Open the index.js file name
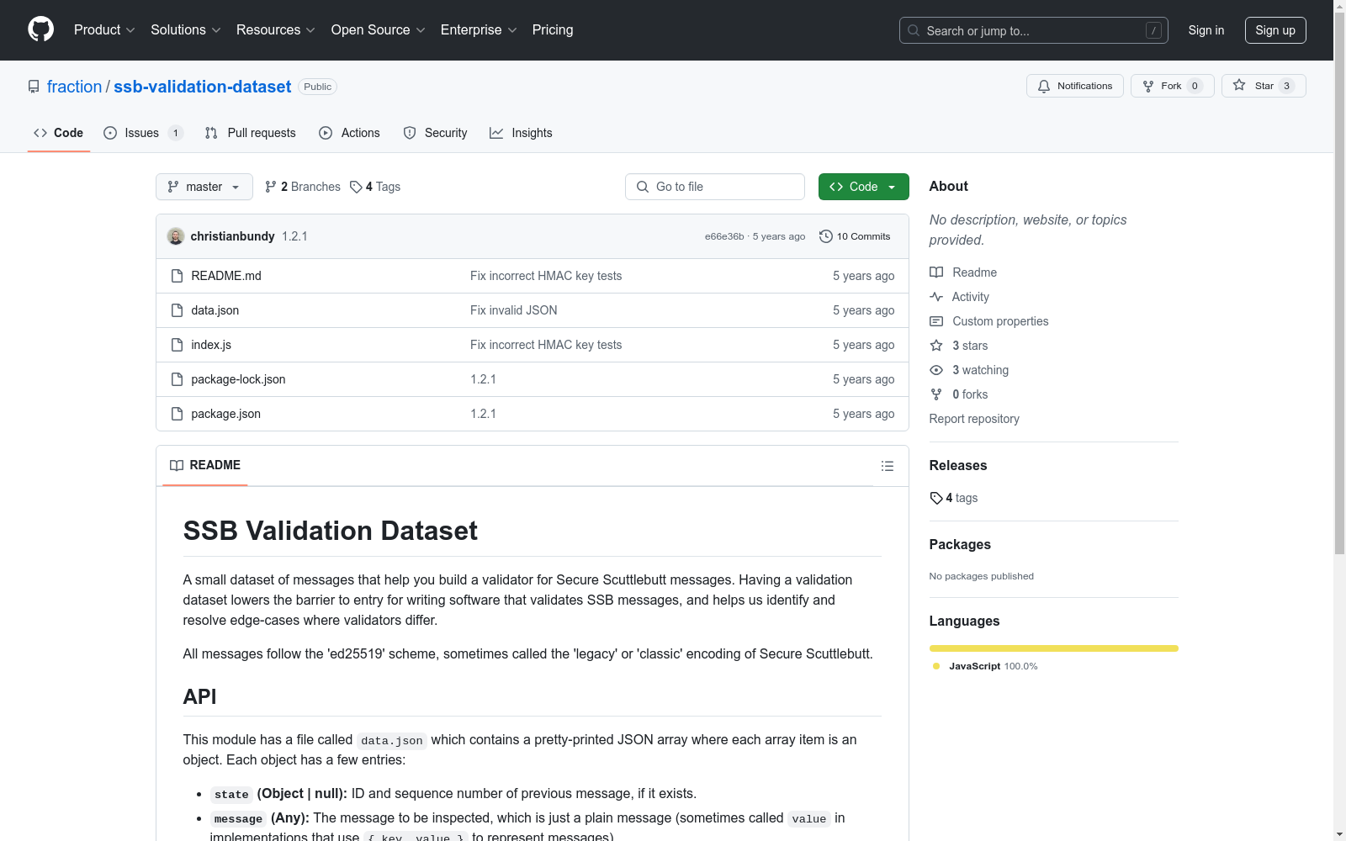Image resolution: width=1346 pixels, height=841 pixels. (211, 345)
